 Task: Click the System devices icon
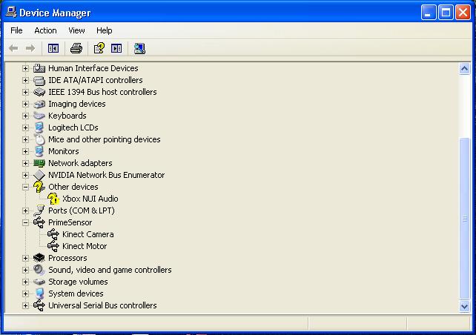tap(39, 293)
